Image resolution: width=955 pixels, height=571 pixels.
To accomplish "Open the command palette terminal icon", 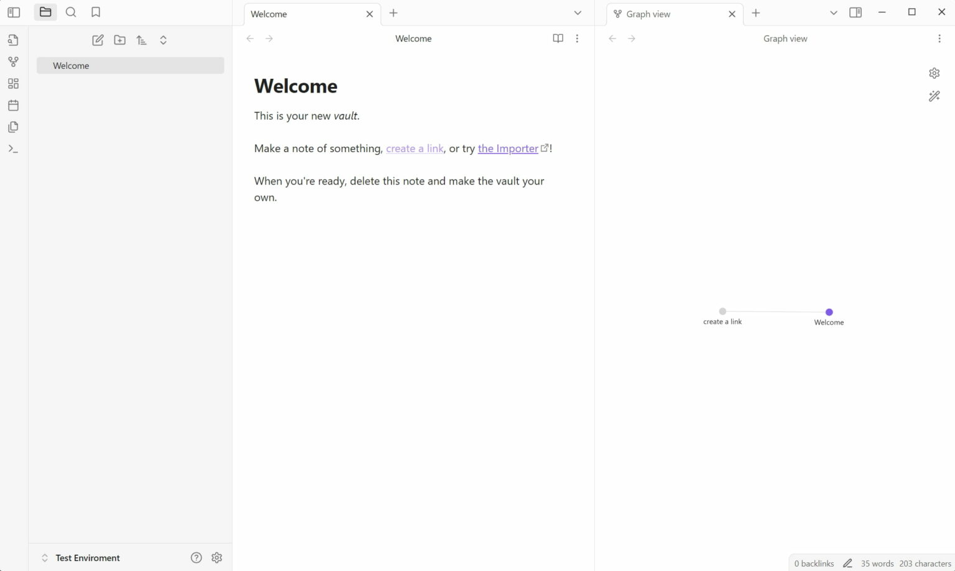I will click(13, 148).
